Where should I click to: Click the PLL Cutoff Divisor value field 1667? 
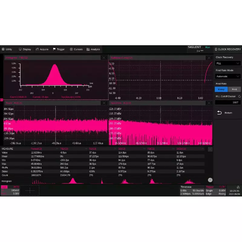click(x=228, y=103)
